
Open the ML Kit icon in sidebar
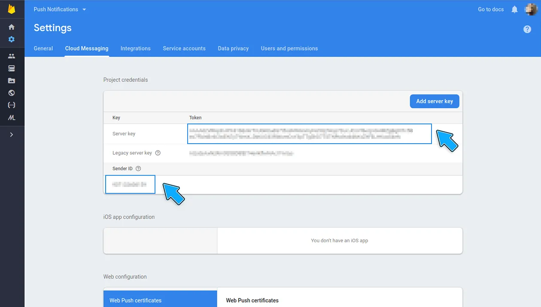[x=12, y=117]
